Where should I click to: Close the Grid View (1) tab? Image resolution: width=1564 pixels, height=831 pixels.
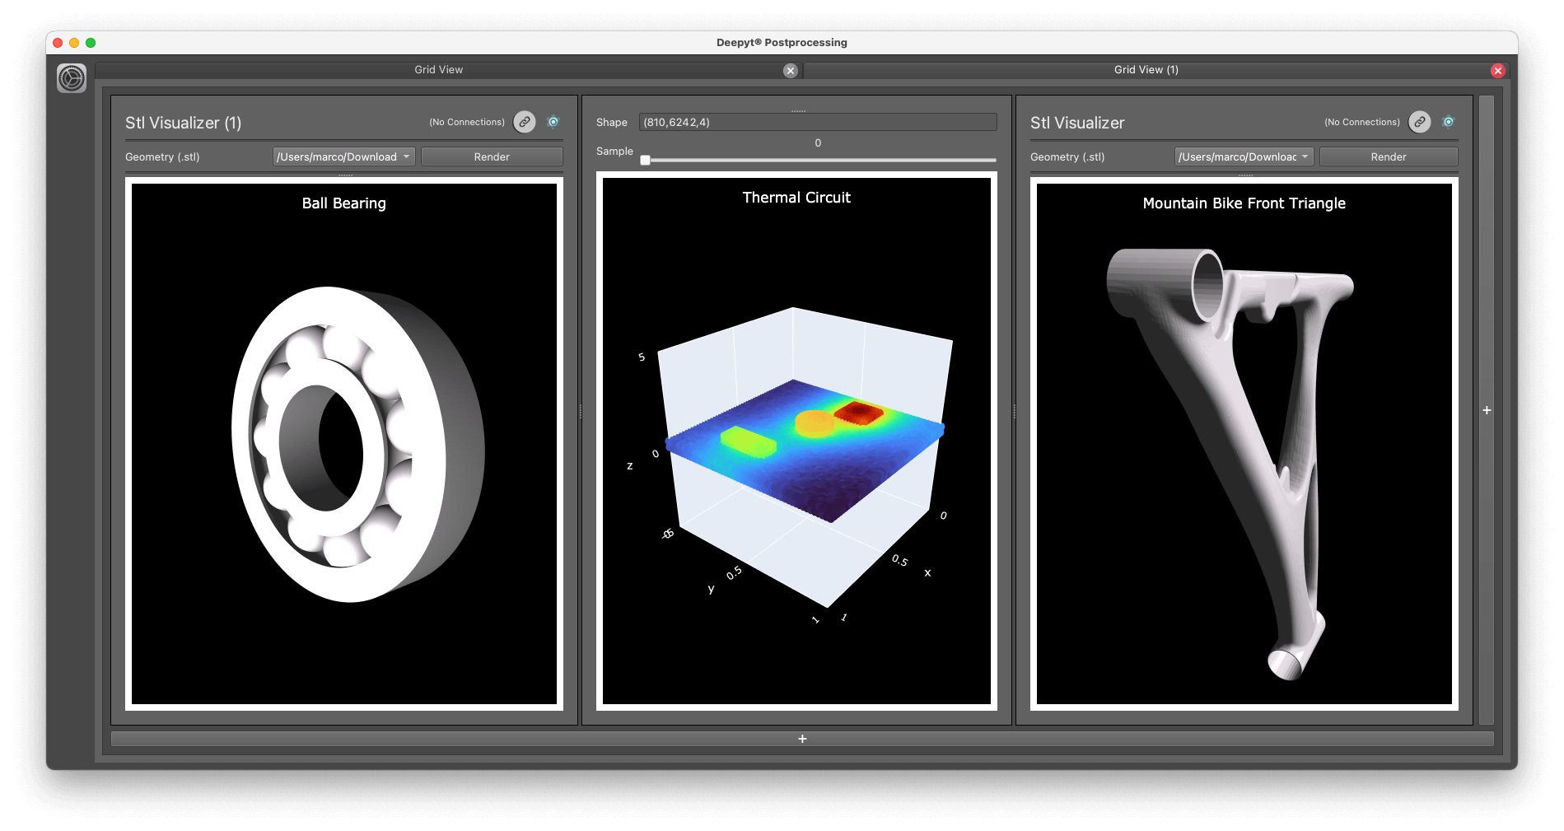(x=1497, y=71)
